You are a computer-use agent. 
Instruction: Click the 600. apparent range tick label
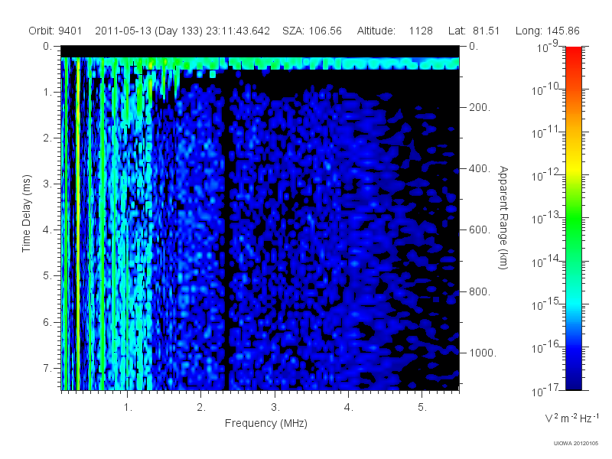(480, 230)
